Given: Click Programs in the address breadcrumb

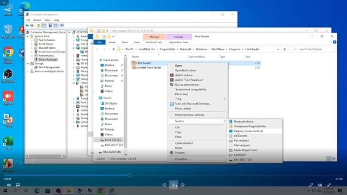Looking at the screenshot, I should point(235,49).
